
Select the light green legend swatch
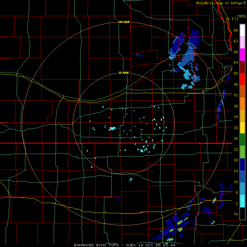(x=242, y=152)
